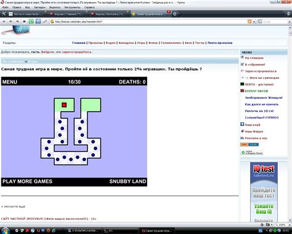Click PLAY MORE GAMES in the game
The image size is (292, 234).
(27, 182)
